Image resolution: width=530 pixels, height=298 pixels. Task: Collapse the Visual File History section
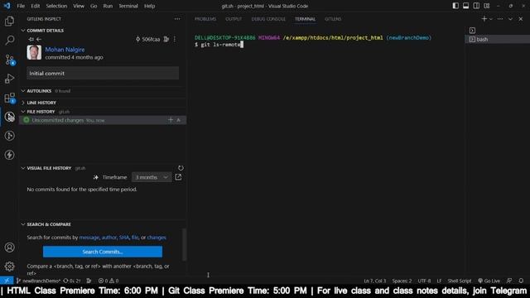click(23, 168)
